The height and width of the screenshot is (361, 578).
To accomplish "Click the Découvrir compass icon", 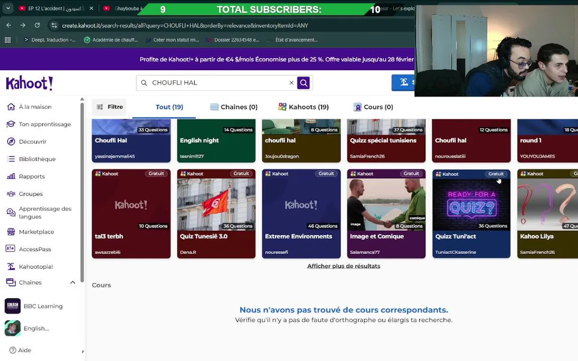I will 11,141.
